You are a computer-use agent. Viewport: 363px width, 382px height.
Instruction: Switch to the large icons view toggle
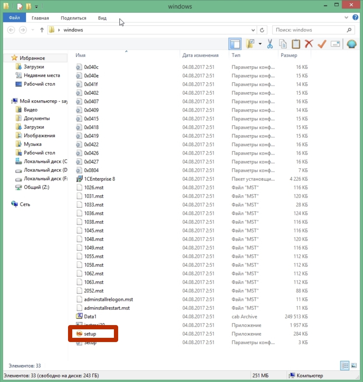pos(354,365)
